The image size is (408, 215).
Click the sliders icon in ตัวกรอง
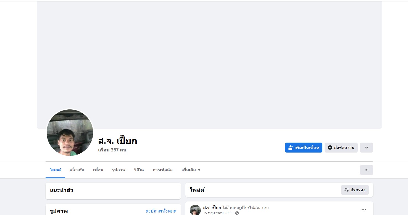(x=347, y=190)
